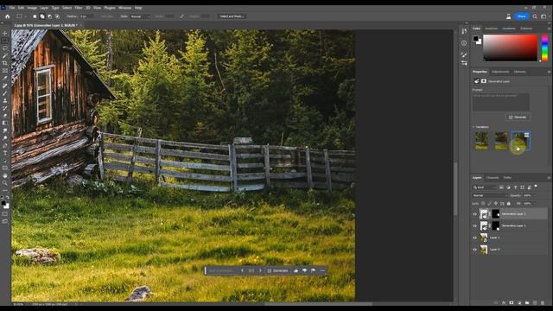Toggle lock image pixels brush icon
553x311 pixels.
[x=490, y=204]
